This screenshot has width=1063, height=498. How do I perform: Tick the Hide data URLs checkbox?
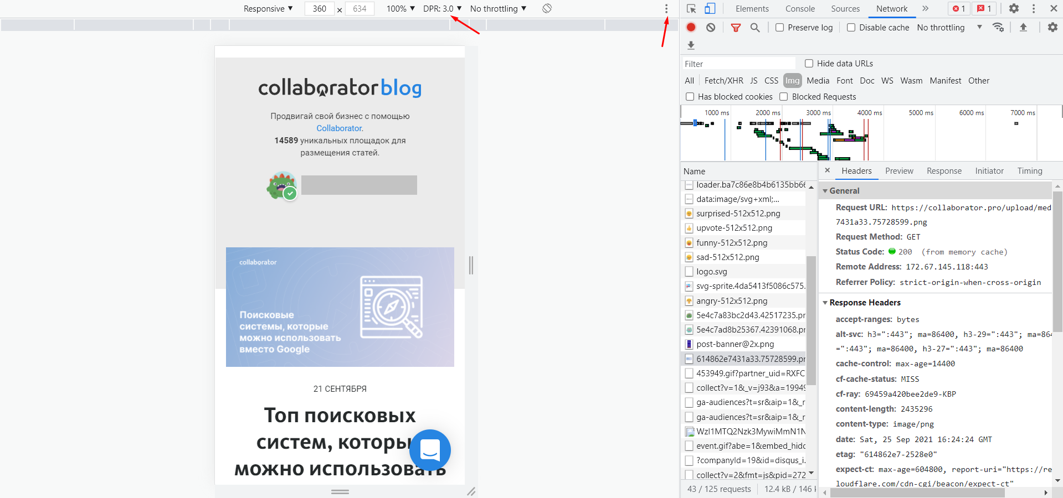pyautogui.click(x=809, y=64)
